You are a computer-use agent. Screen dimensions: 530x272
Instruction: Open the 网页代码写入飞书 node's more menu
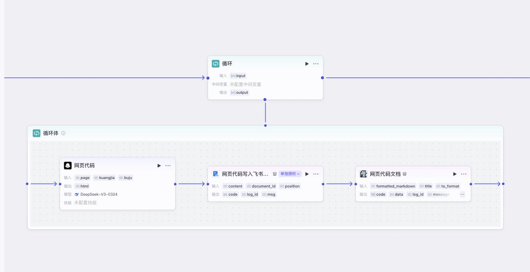[x=316, y=174]
